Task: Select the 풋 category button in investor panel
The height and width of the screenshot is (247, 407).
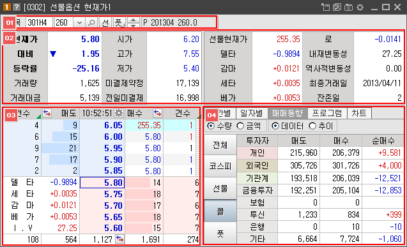Action: click(220, 233)
